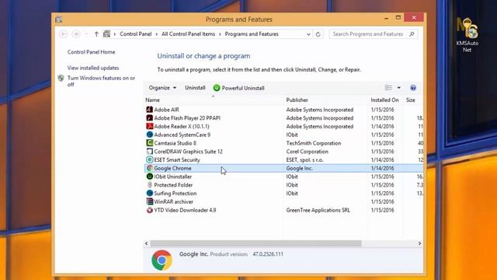Click the WinRAR archiver icon
The height and width of the screenshot is (280, 497).
[150, 201]
